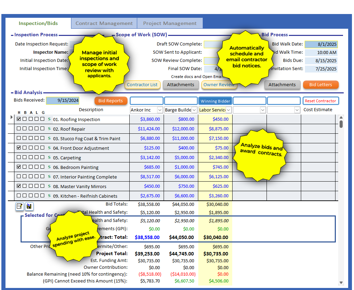Click the Attachments button next to Contractor List
Screen dimensions: 354x290
click(x=181, y=85)
